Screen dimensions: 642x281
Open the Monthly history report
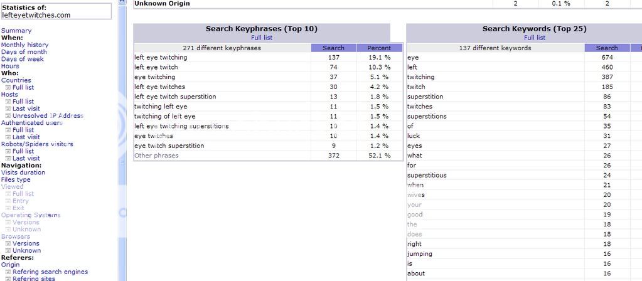(24, 45)
